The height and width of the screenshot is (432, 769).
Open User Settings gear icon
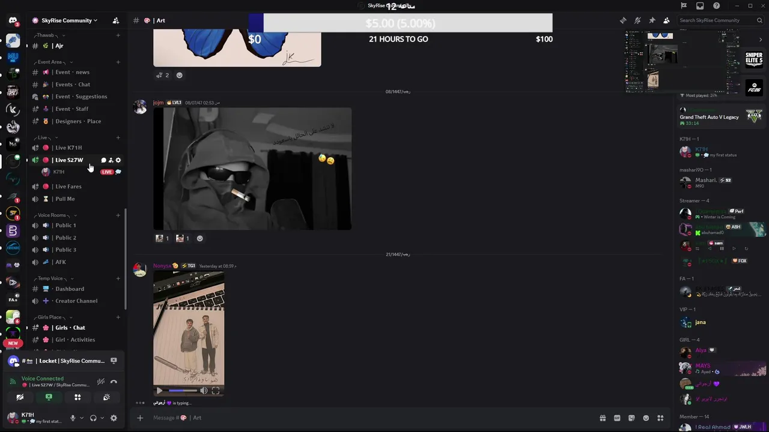pyautogui.click(x=114, y=418)
